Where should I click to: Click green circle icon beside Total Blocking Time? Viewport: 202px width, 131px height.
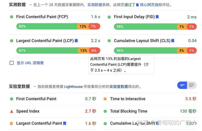tap(105, 111)
